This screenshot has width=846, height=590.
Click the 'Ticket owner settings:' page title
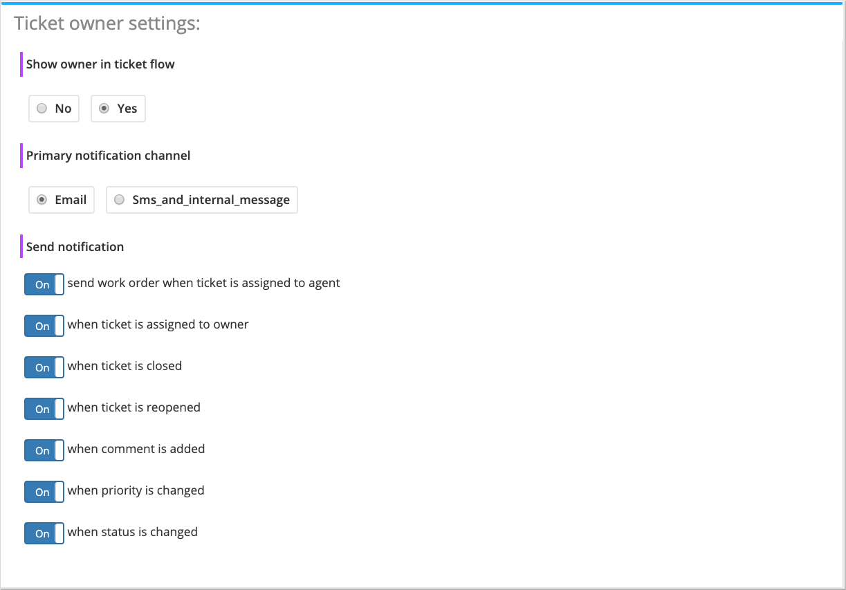click(x=107, y=24)
